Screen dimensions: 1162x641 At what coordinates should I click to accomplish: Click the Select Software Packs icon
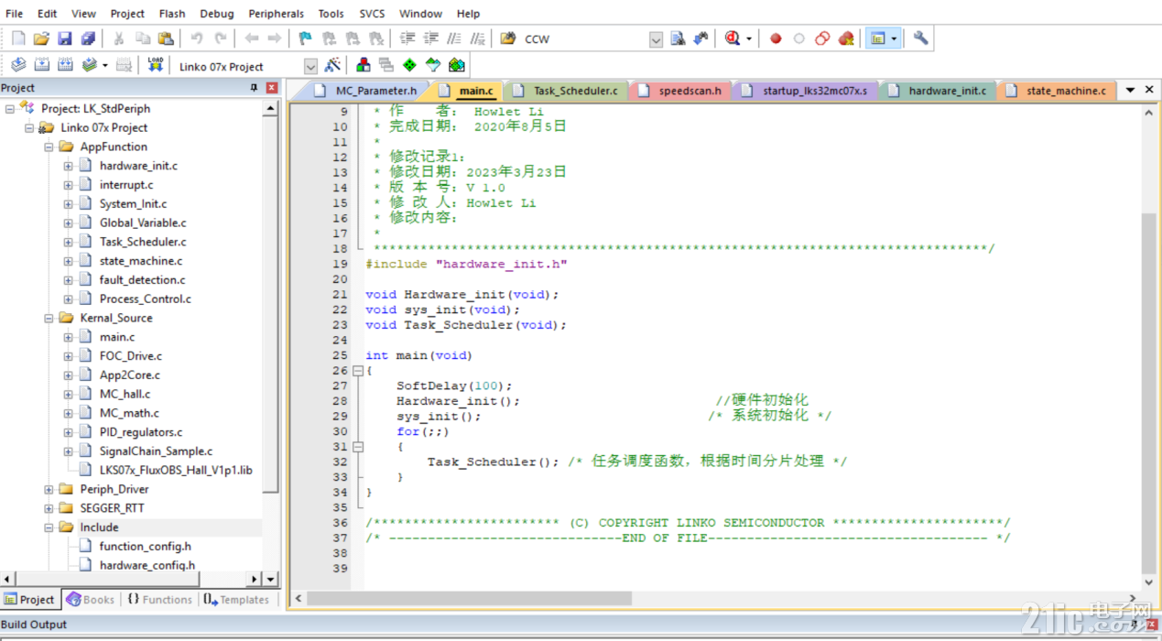(x=433, y=65)
